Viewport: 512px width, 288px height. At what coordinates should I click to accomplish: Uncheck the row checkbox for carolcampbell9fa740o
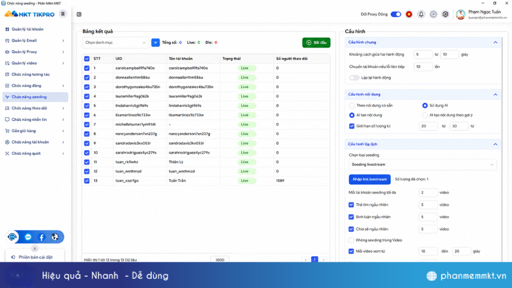point(87,68)
